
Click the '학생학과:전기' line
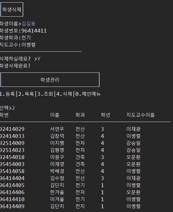15,38
